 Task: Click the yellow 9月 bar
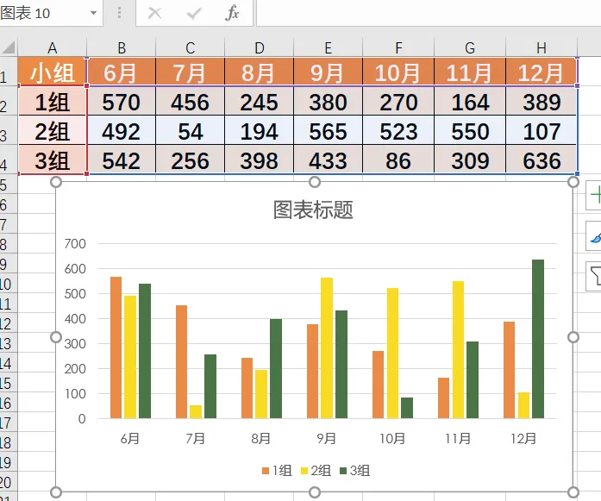pos(327,348)
